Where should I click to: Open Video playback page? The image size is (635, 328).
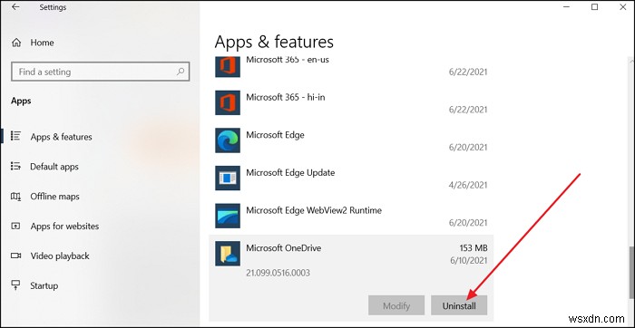(x=60, y=256)
